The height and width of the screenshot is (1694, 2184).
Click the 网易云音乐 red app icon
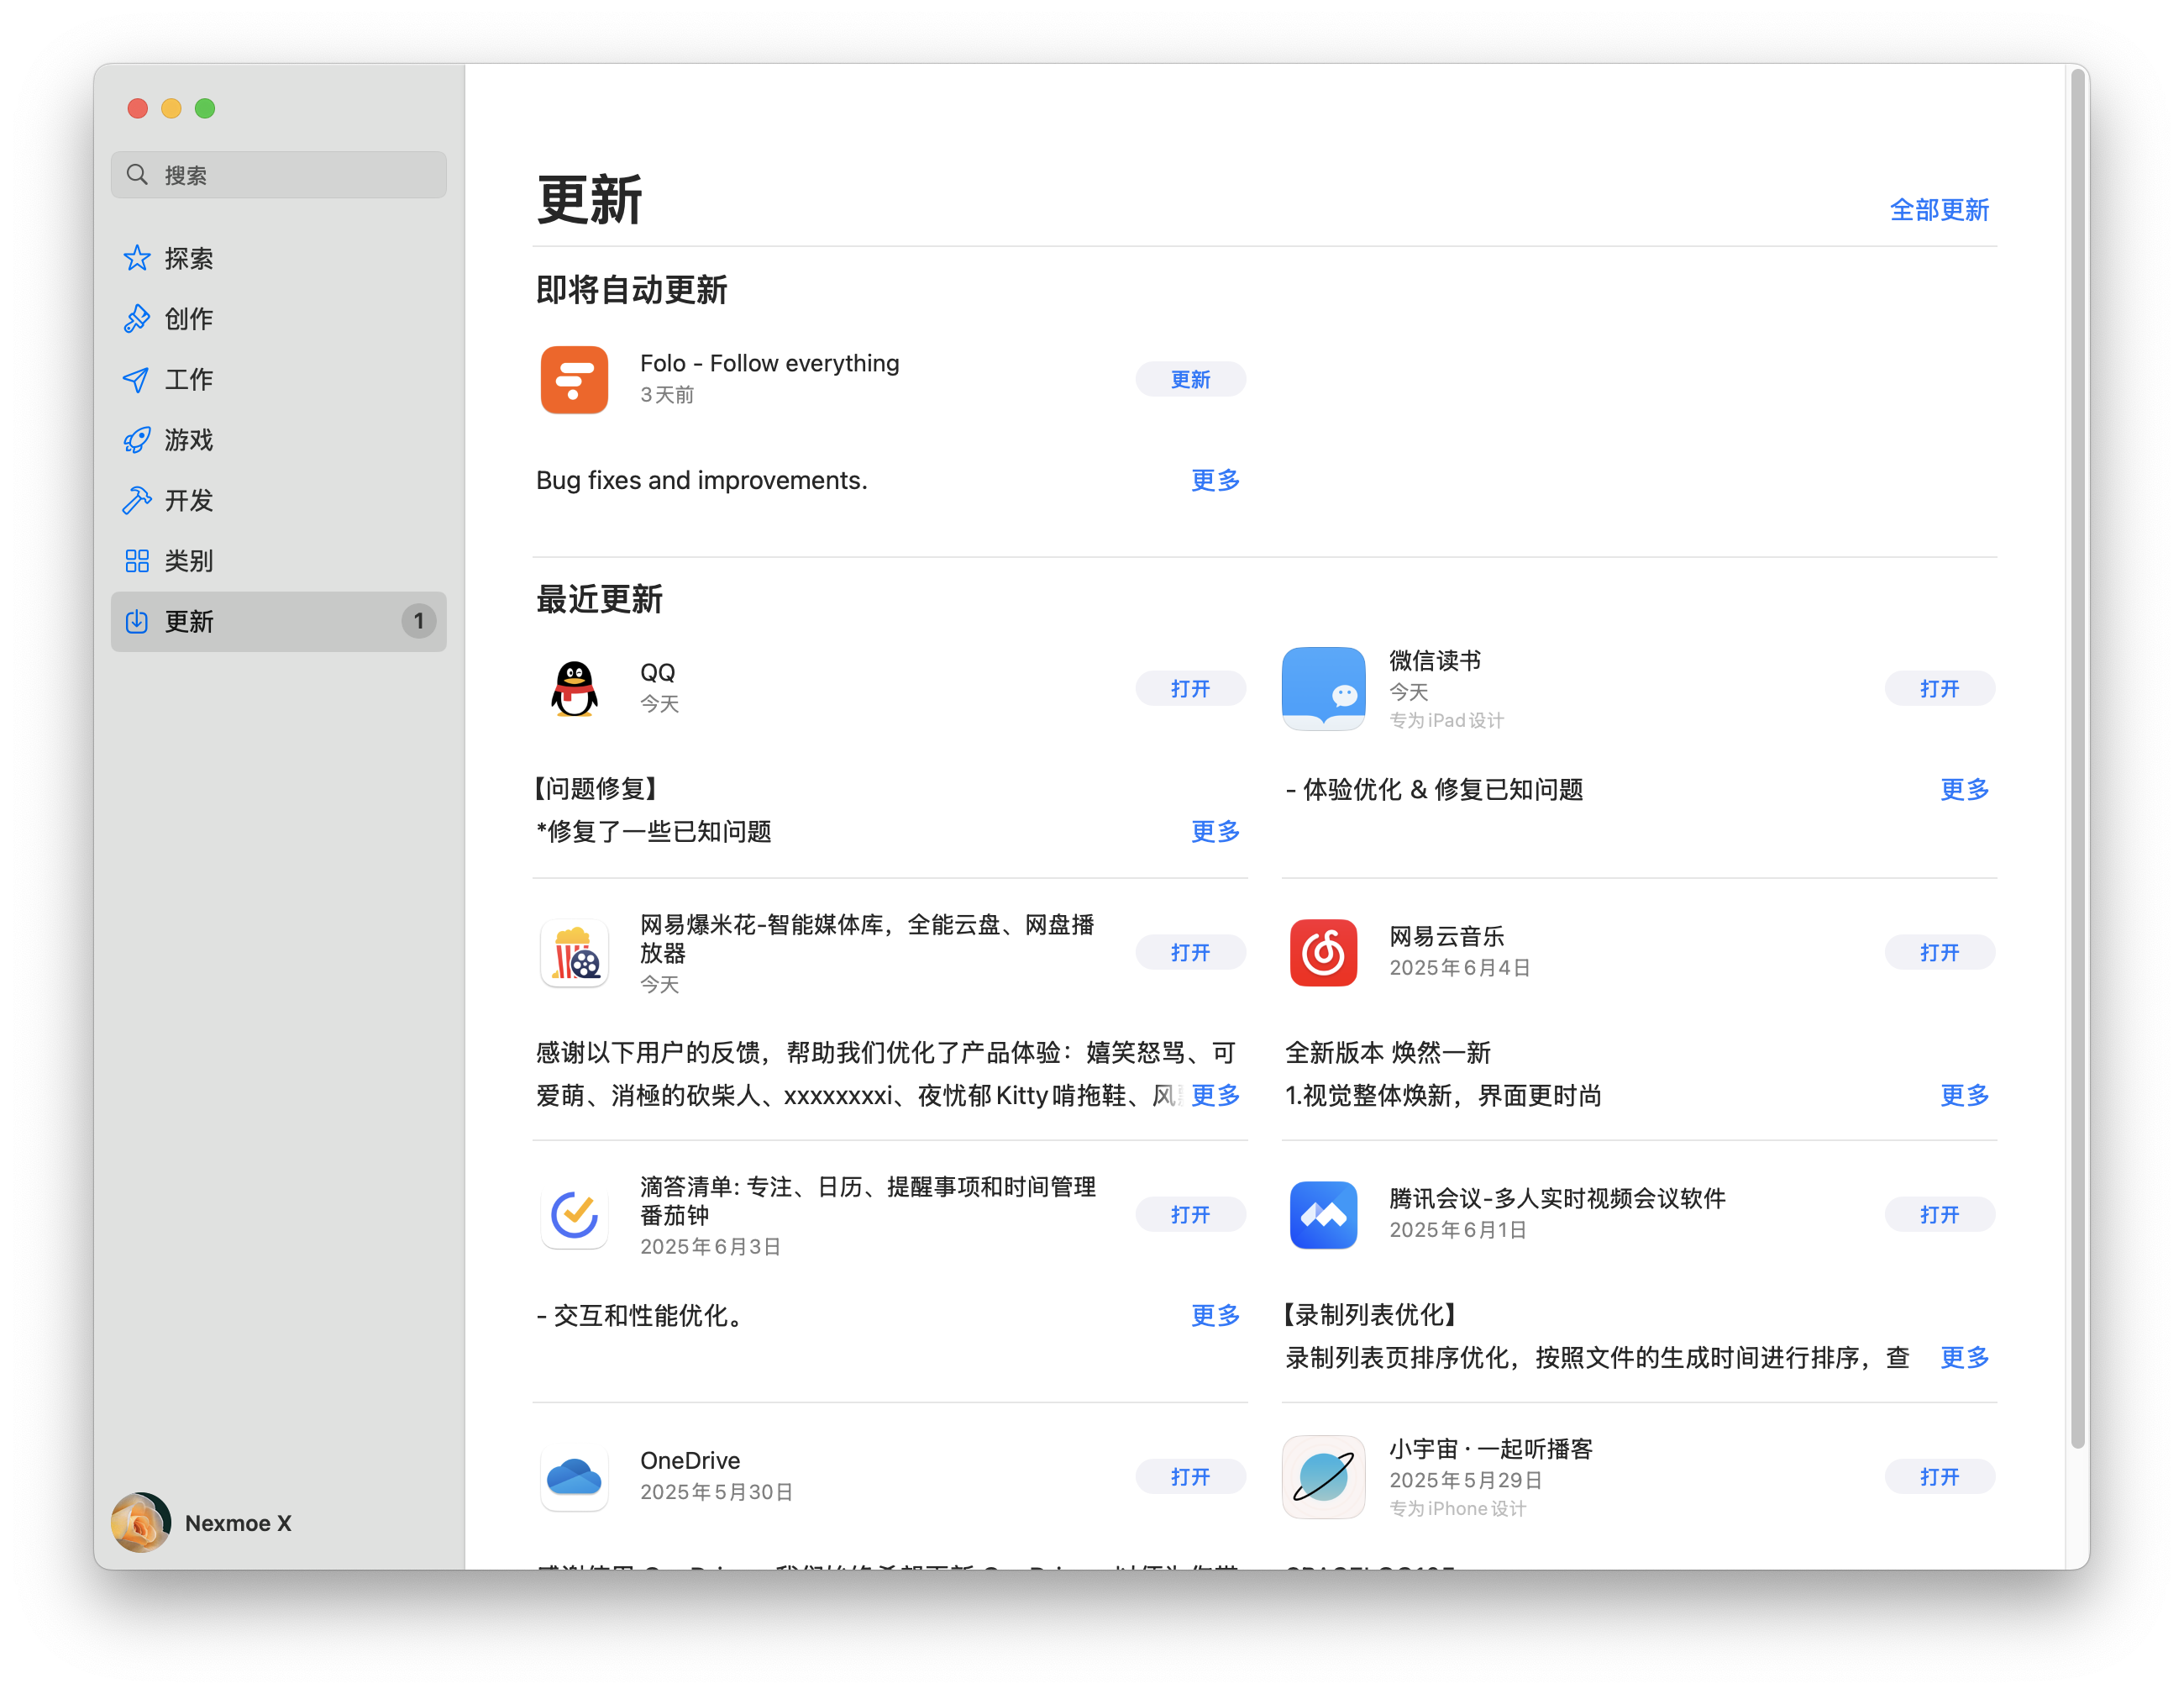click(x=1323, y=953)
